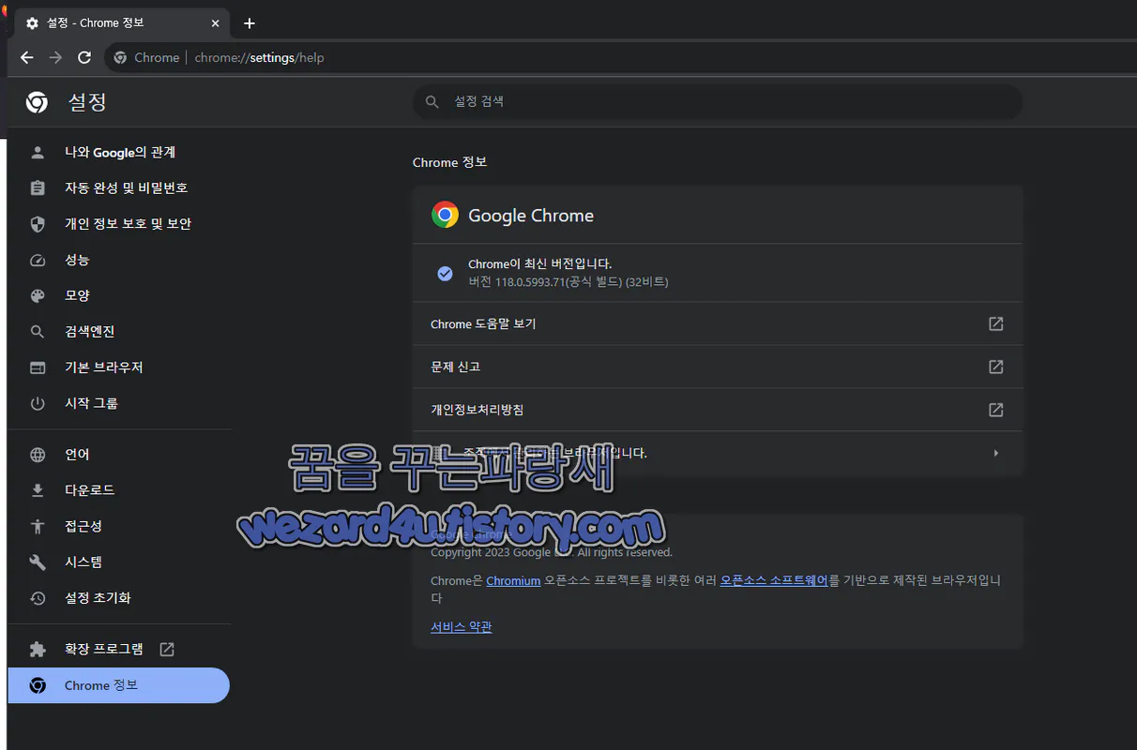The height and width of the screenshot is (750, 1137).
Task: Click the browser forward arrow
Action: click(x=55, y=57)
